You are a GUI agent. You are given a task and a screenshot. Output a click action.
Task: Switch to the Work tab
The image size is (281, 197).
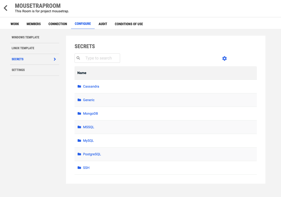click(15, 24)
